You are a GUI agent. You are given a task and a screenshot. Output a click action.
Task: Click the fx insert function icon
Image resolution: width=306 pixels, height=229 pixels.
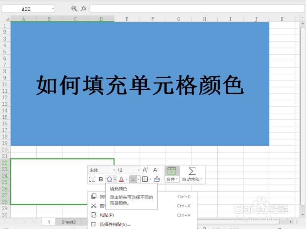(84, 8)
